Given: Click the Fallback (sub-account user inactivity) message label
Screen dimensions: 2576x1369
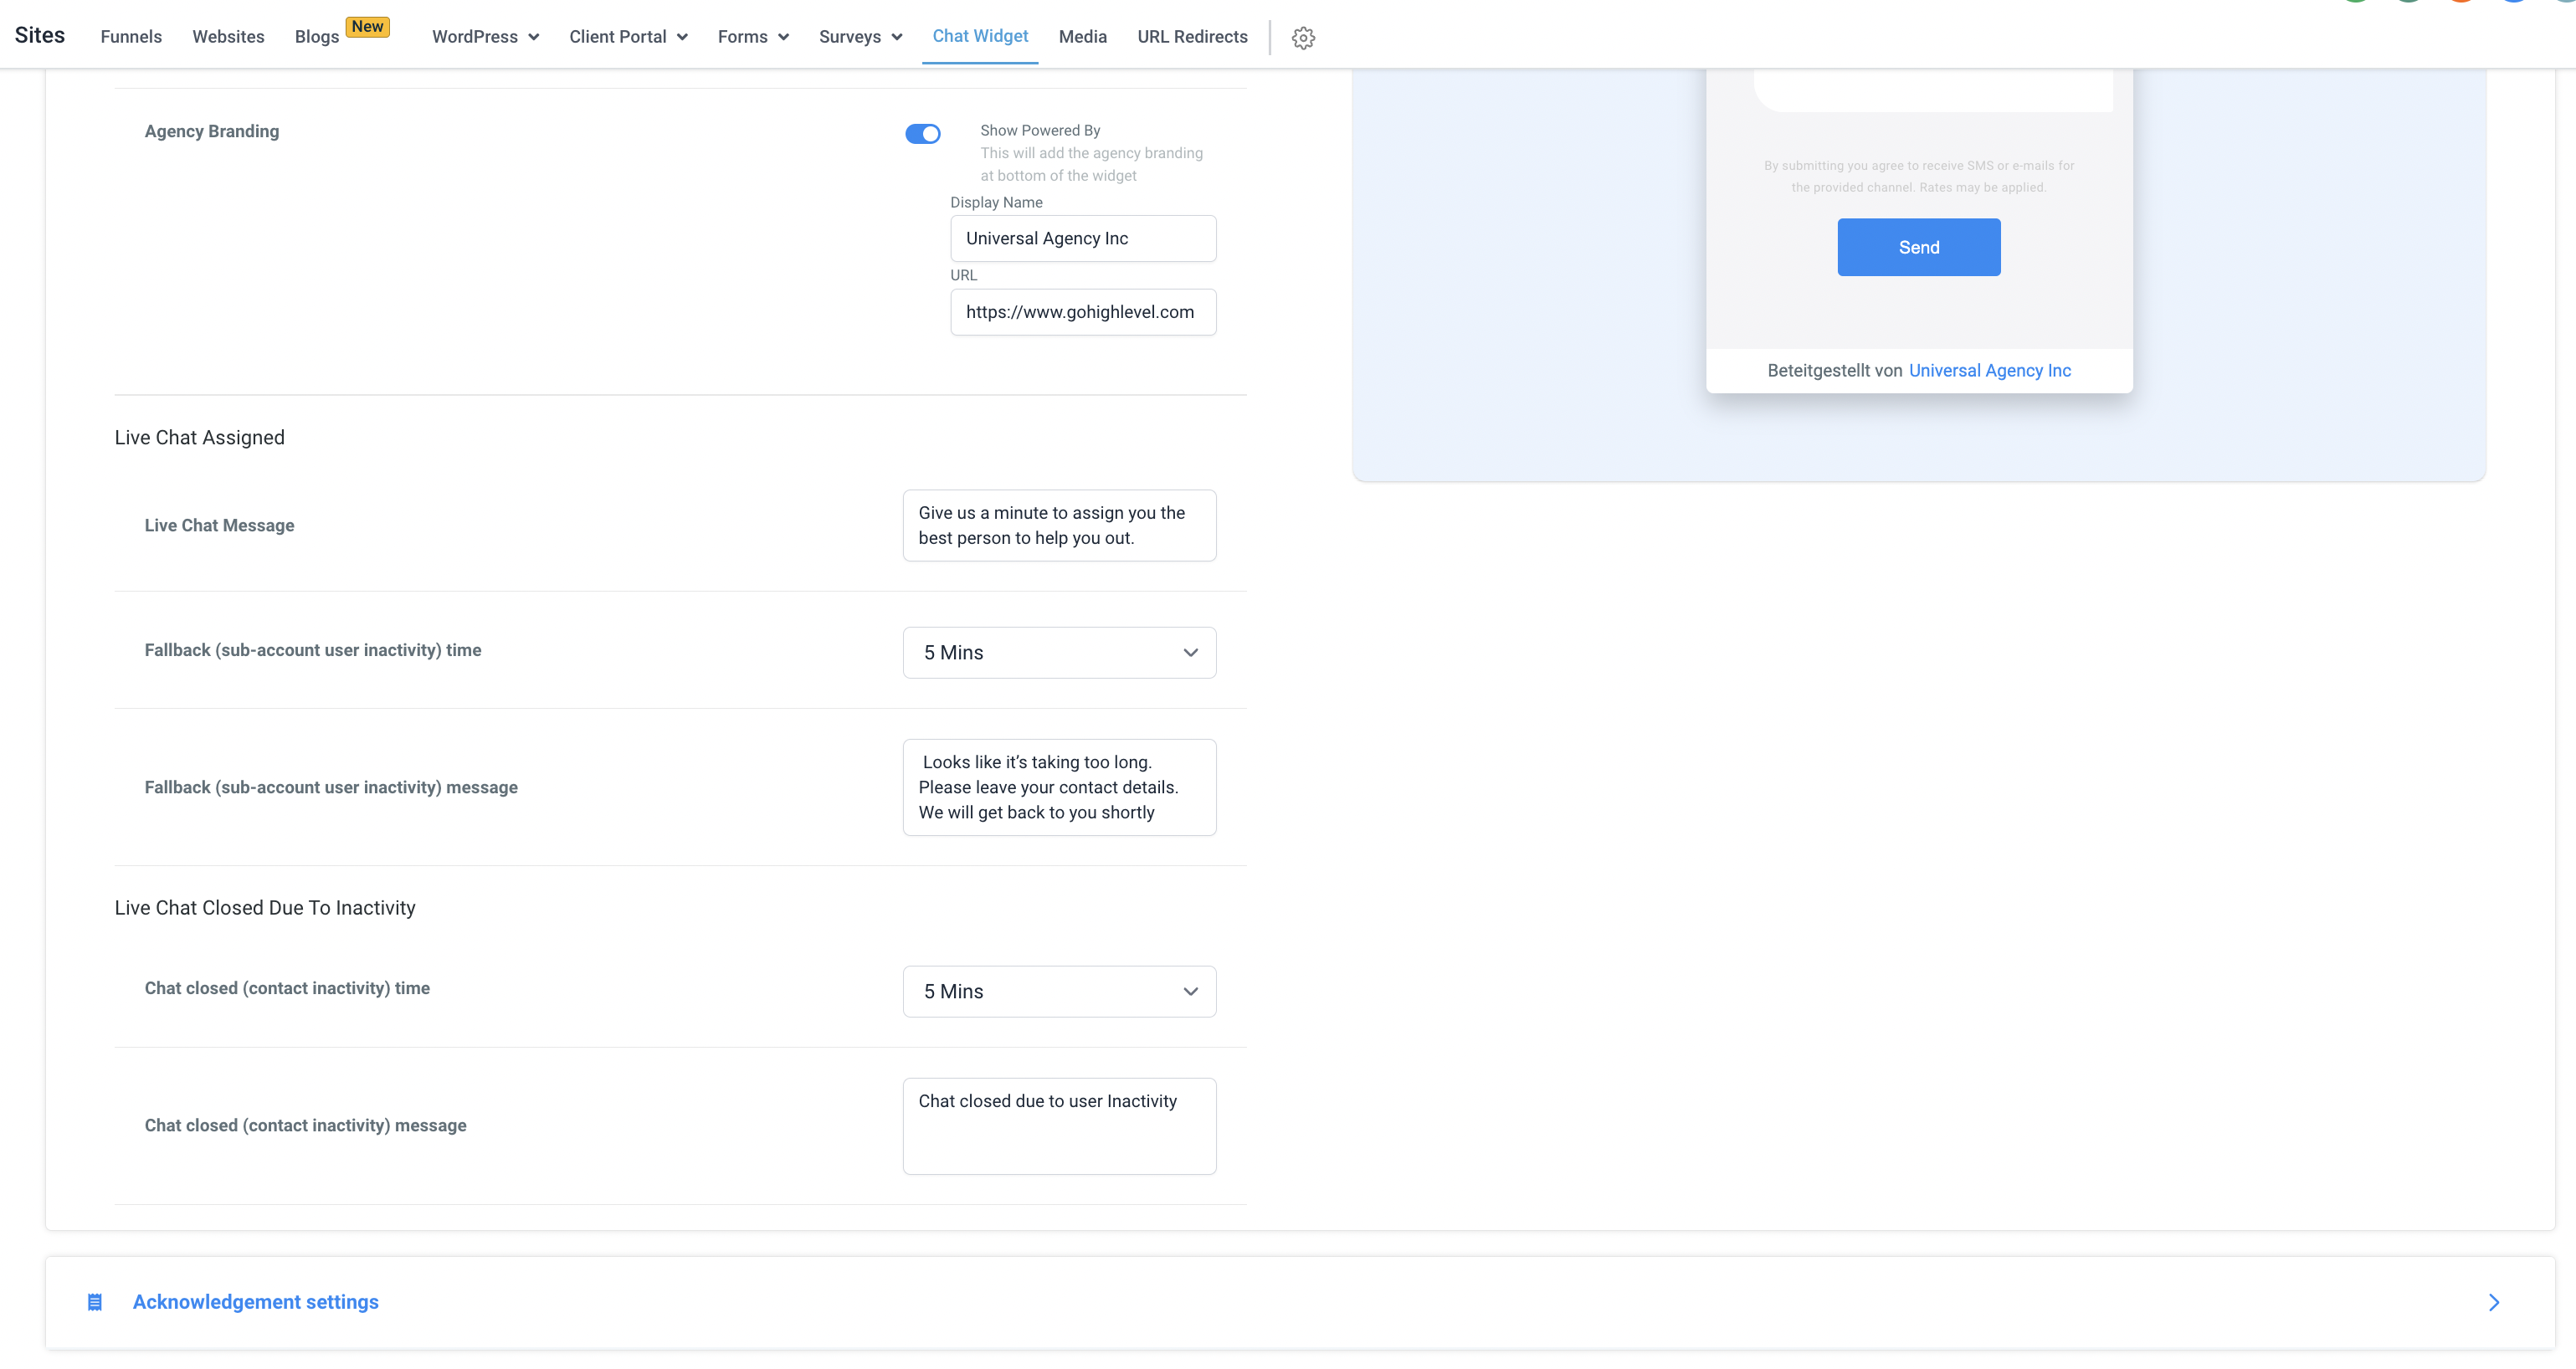Looking at the screenshot, I should 331,787.
